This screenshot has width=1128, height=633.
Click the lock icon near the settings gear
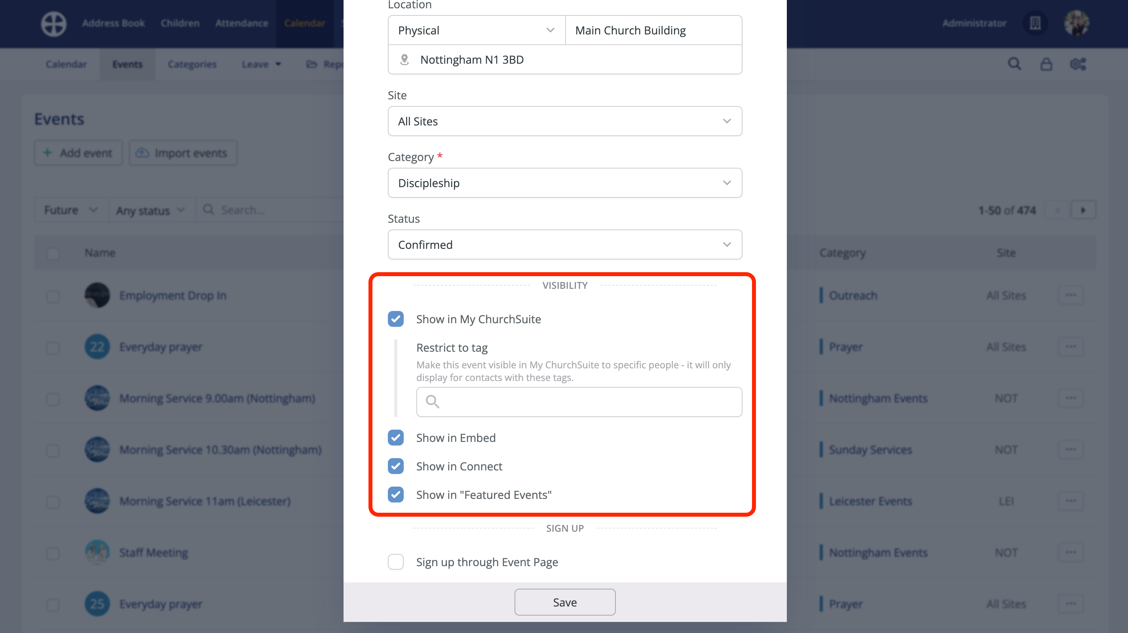[1046, 64]
